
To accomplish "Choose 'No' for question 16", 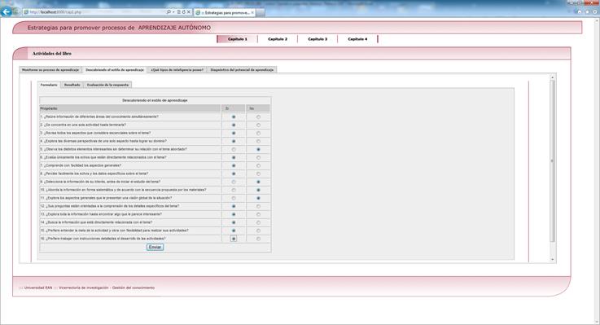I will tap(258, 239).
